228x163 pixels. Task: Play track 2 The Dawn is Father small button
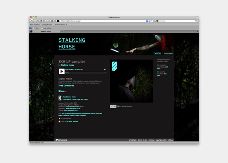tap(60, 99)
